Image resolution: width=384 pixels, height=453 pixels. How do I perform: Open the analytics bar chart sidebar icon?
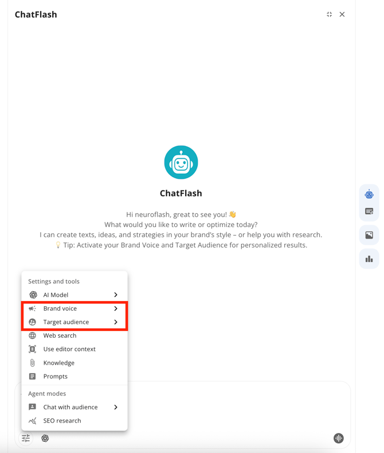point(369,259)
